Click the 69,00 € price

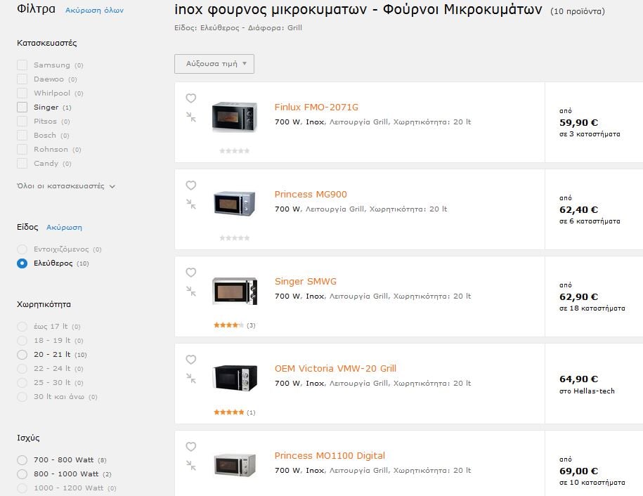click(x=578, y=471)
